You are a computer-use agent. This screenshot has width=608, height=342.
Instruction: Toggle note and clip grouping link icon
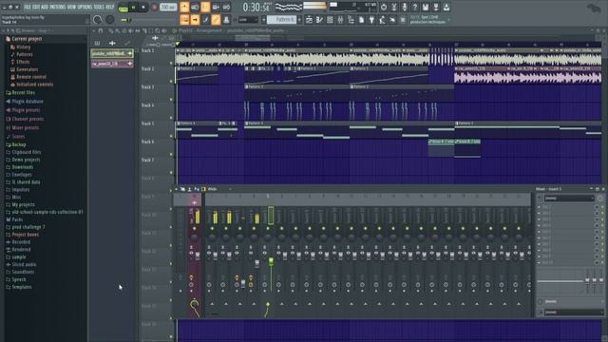tap(216, 20)
